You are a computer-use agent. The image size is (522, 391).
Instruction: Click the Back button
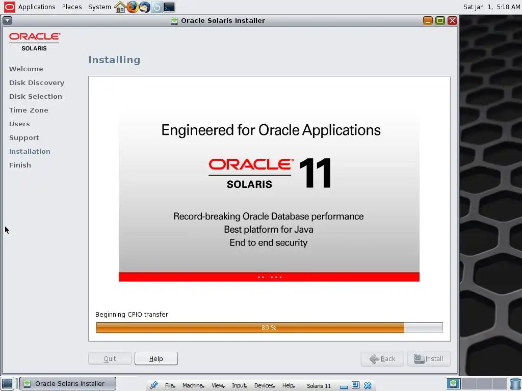pos(382,359)
